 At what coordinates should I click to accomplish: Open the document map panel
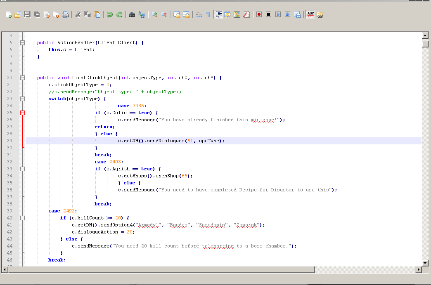point(237,14)
